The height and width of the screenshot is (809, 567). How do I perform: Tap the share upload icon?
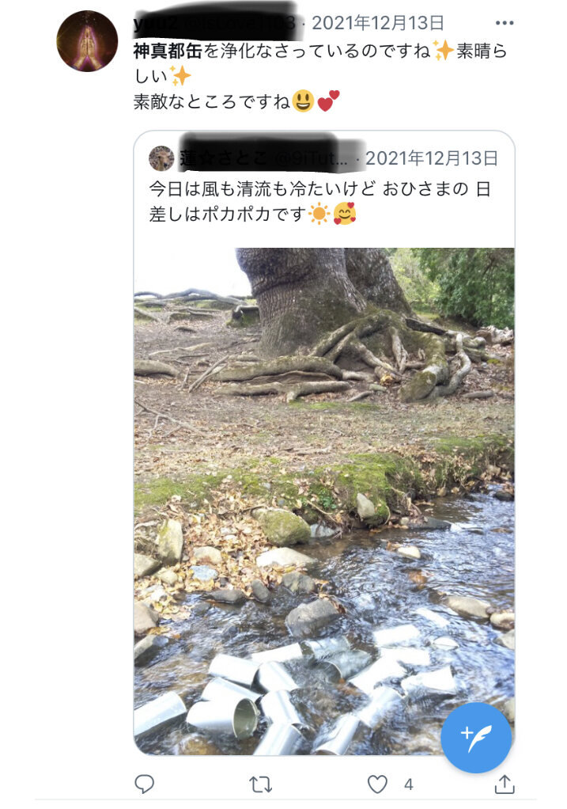(x=505, y=784)
